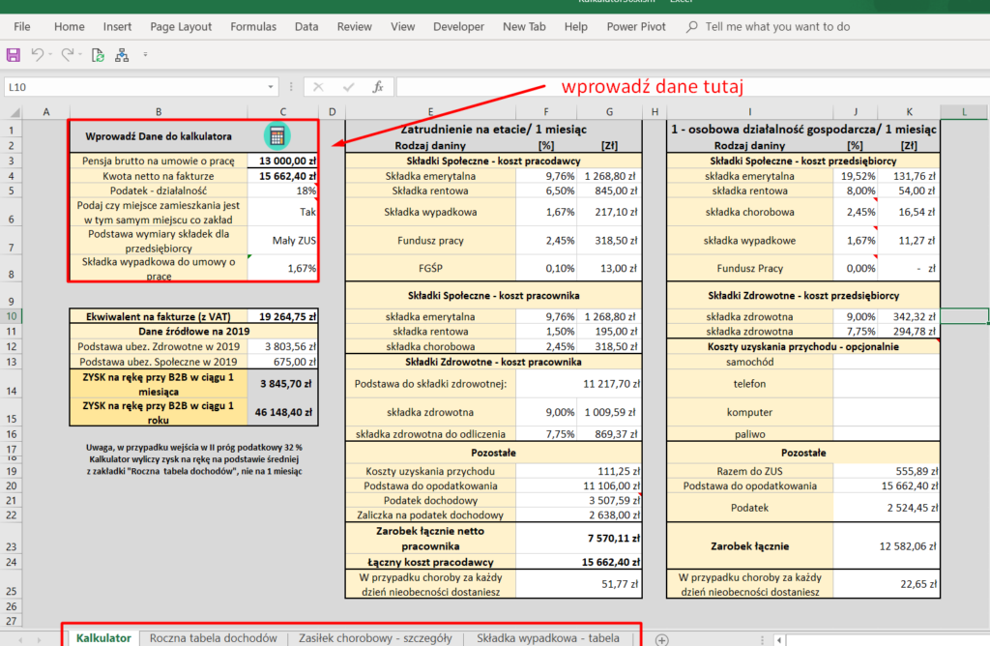
Task: Click the calculator icon in the header cell
Action: coord(278,134)
